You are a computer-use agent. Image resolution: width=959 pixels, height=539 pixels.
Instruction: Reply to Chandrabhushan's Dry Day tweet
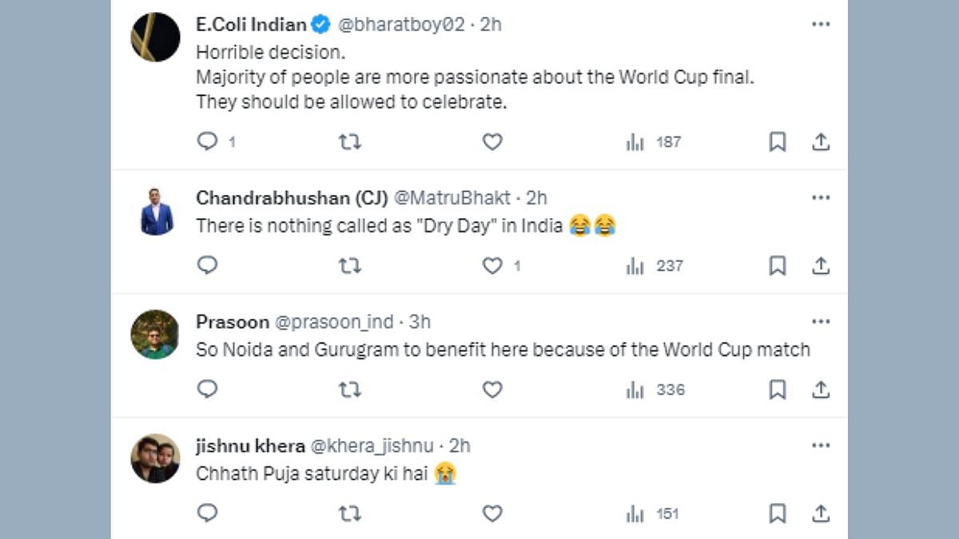(207, 266)
